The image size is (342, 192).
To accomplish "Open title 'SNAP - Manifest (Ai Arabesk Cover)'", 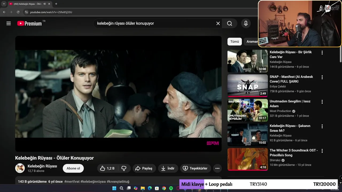I will [x=291, y=79].
